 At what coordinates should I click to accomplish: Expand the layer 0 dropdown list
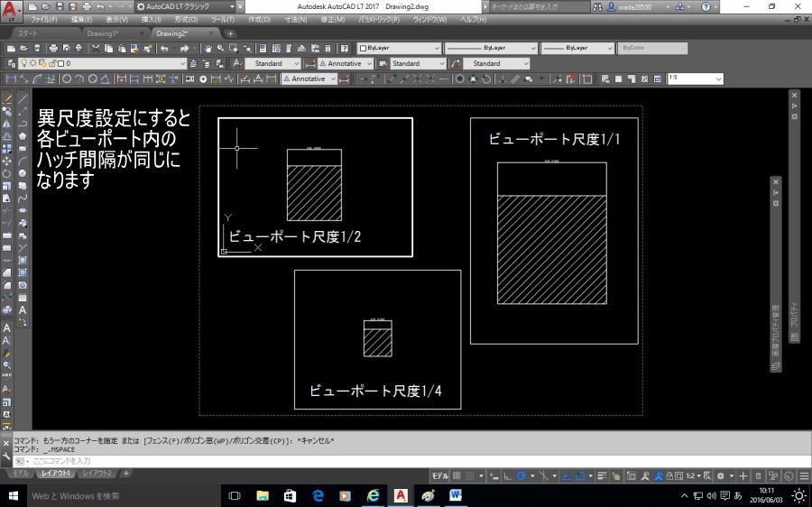pos(102,63)
